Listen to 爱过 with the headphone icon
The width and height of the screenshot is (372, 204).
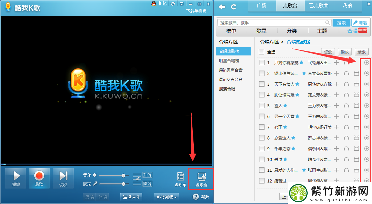346,159
